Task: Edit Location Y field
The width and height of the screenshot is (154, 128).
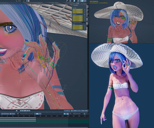Action: tap(78, 11)
